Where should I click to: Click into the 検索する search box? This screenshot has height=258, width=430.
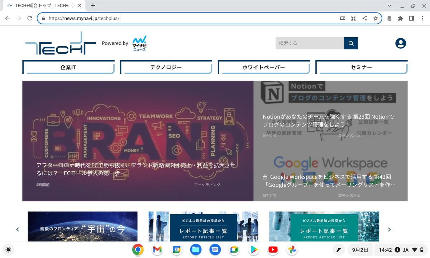tap(310, 43)
